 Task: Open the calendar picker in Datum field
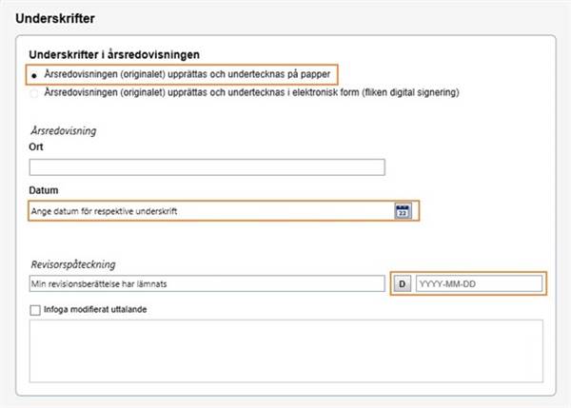click(x=402, y=211)
